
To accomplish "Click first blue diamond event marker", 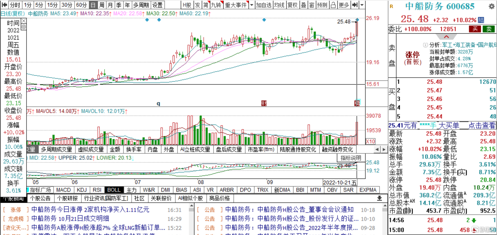I will tap(147, 20).
